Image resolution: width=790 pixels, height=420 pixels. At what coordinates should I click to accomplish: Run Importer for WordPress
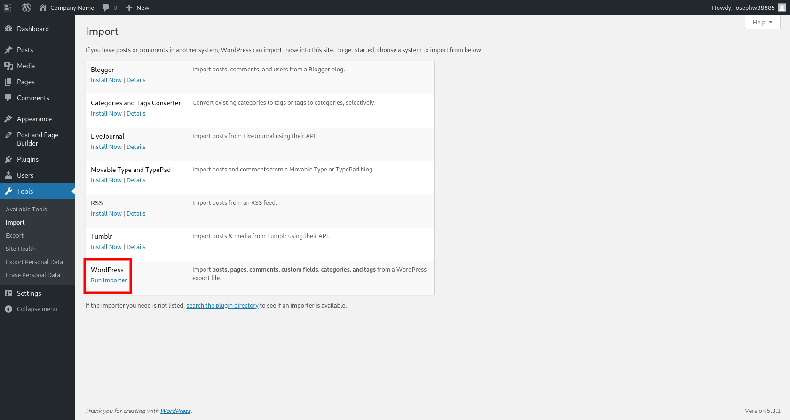[109, 280]
